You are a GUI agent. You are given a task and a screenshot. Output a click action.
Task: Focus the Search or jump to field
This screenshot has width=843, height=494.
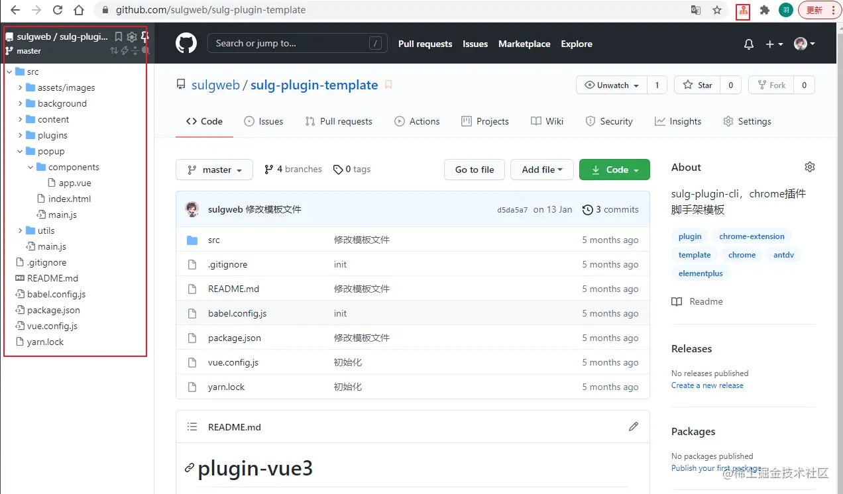(298, 44)
